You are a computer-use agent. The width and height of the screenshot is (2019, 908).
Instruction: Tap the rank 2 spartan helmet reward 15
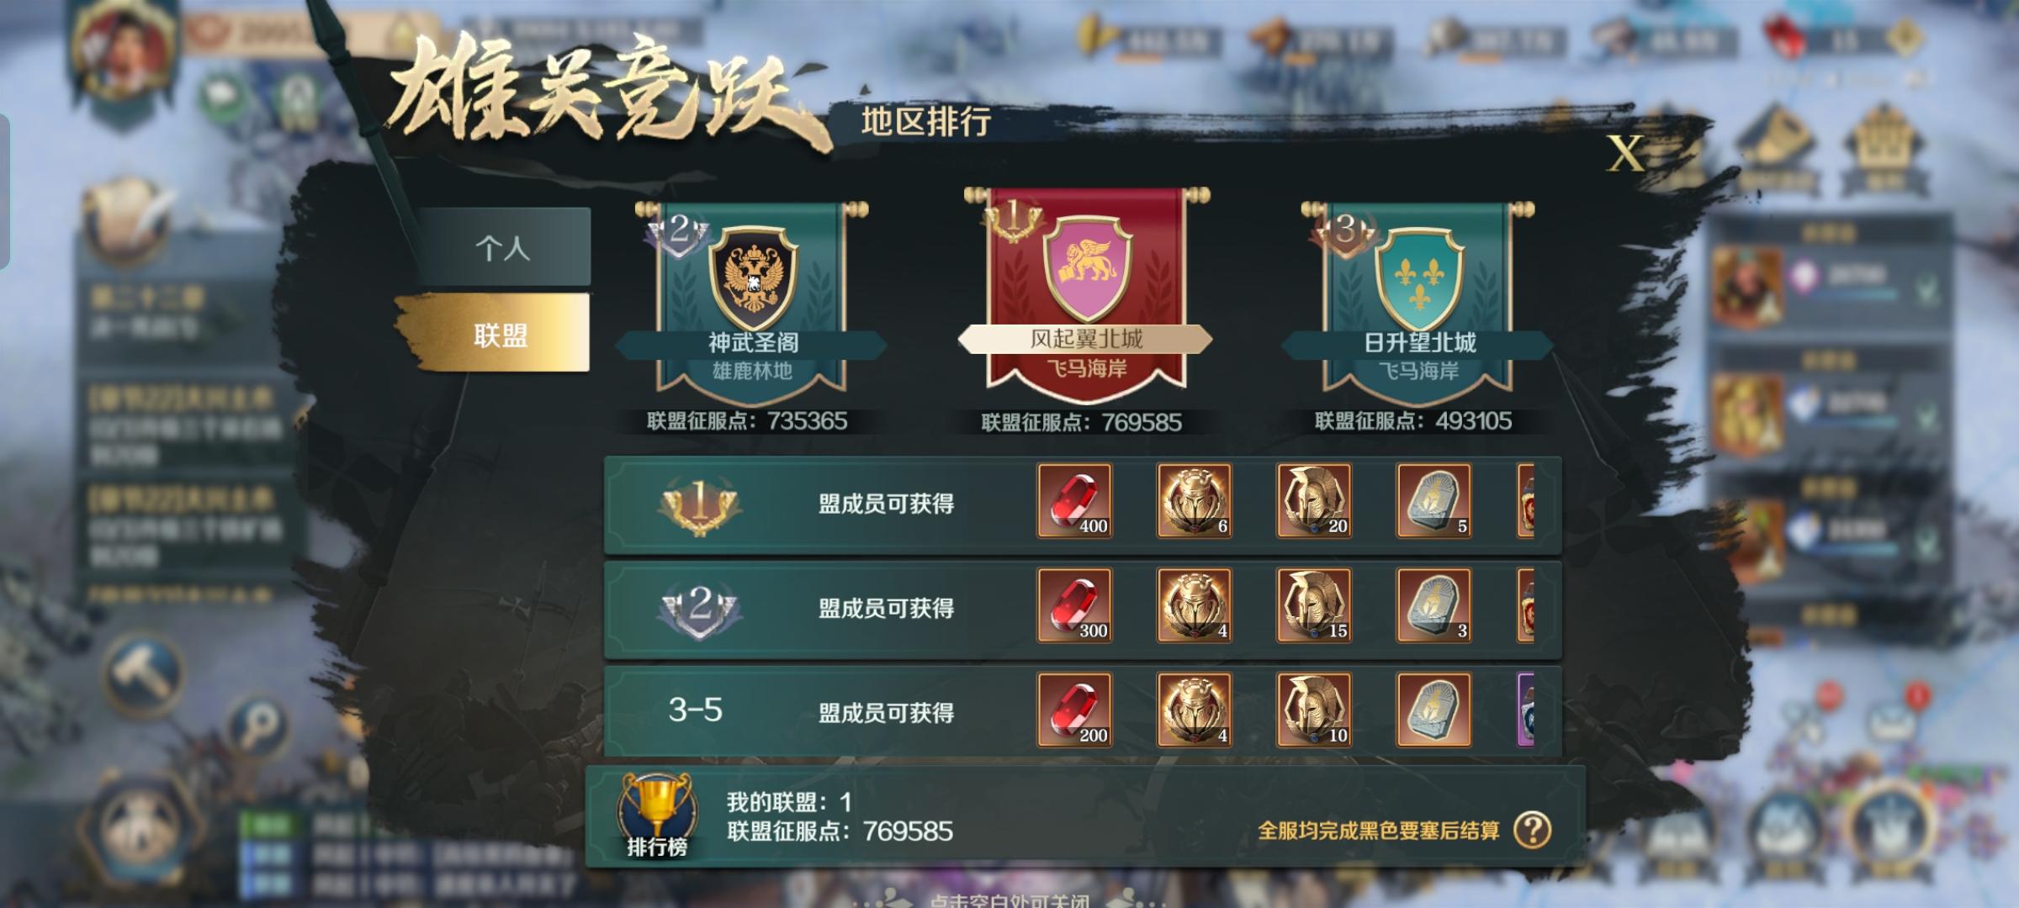pyautogui.click(x=1314, y=605)
